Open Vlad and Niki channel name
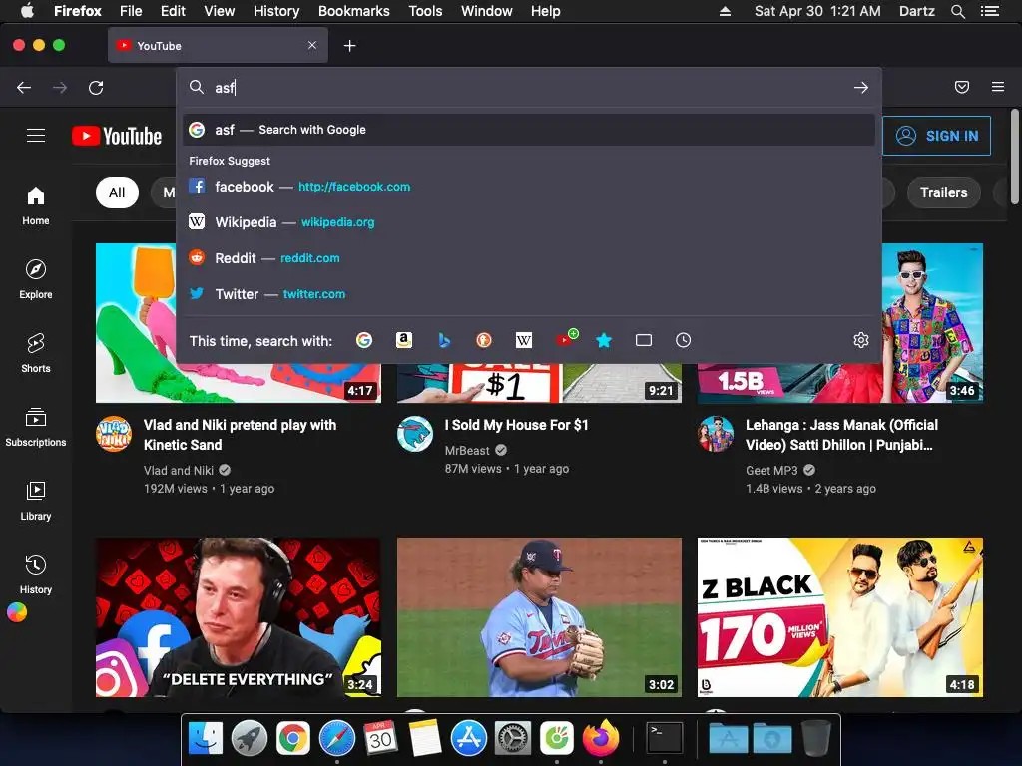Screen dimensions: 1022x766 [179, 471]
